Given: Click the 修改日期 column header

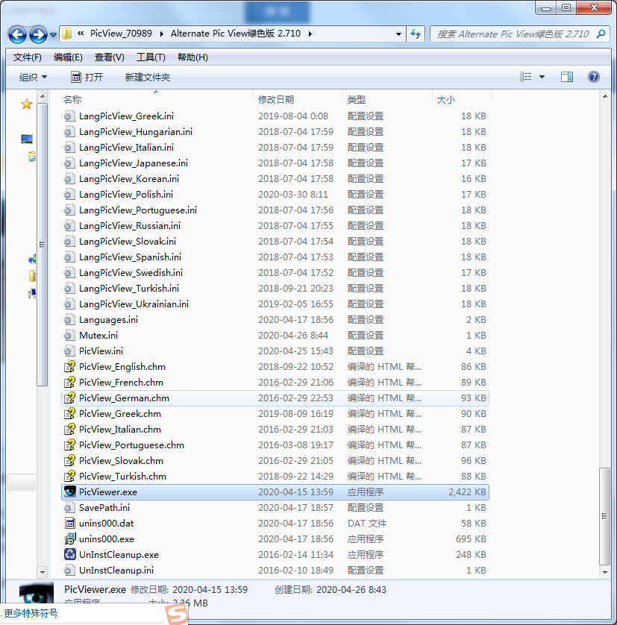Looking at the screenshot, I should coord(276,99).
